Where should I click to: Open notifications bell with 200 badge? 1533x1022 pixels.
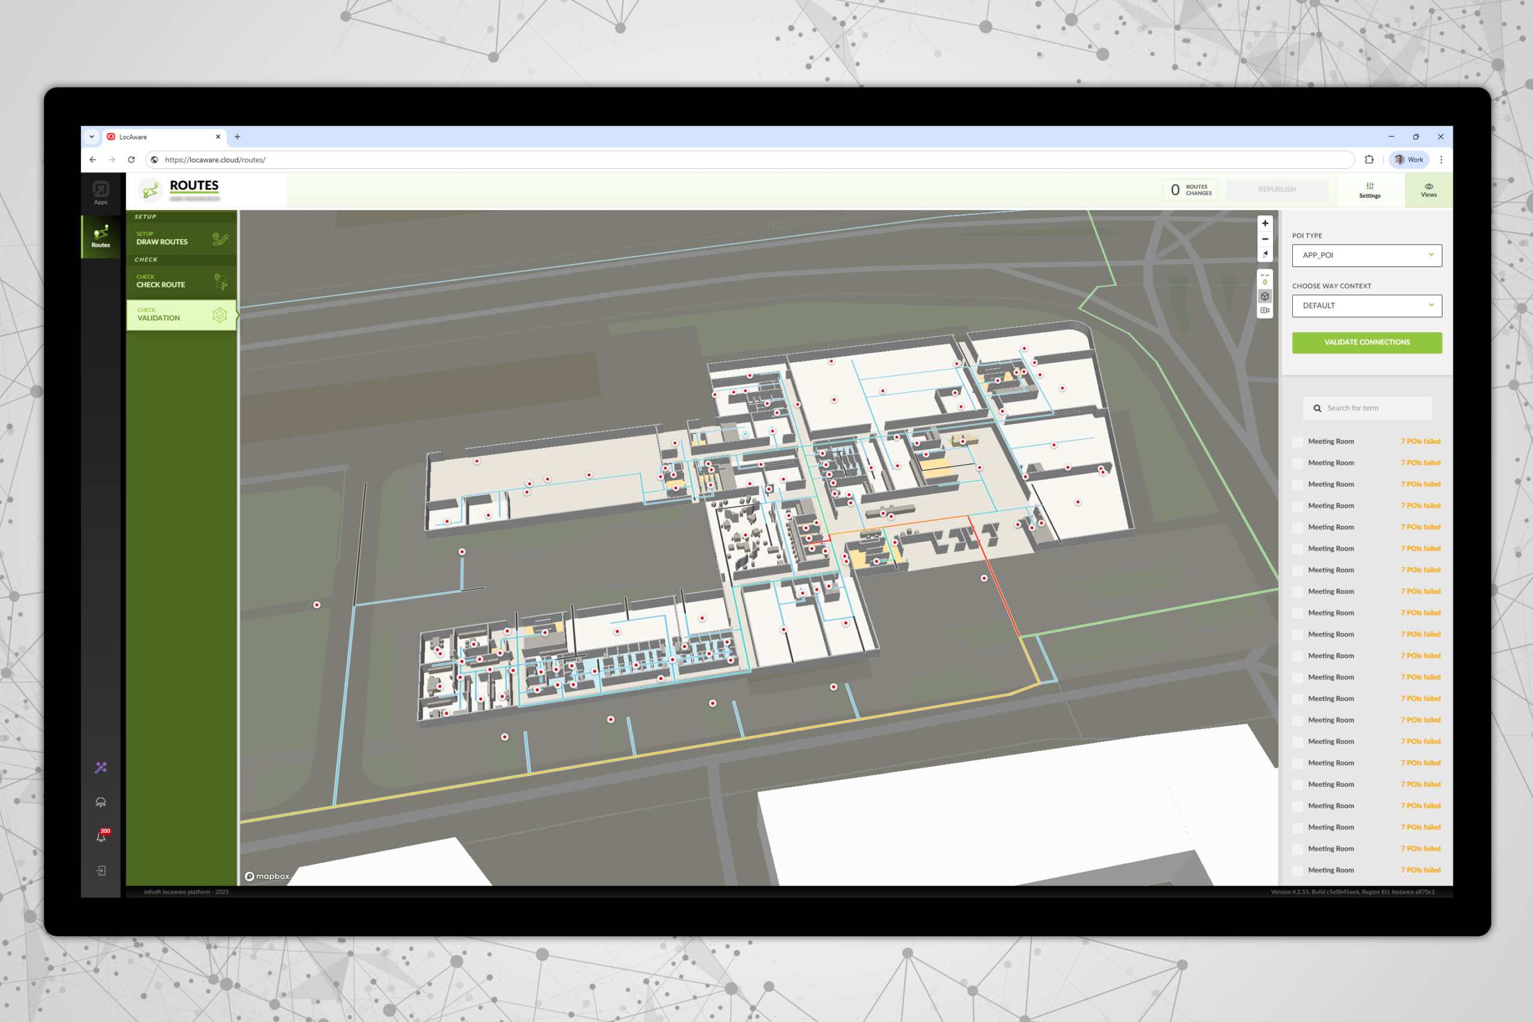(x=101, y=837)
